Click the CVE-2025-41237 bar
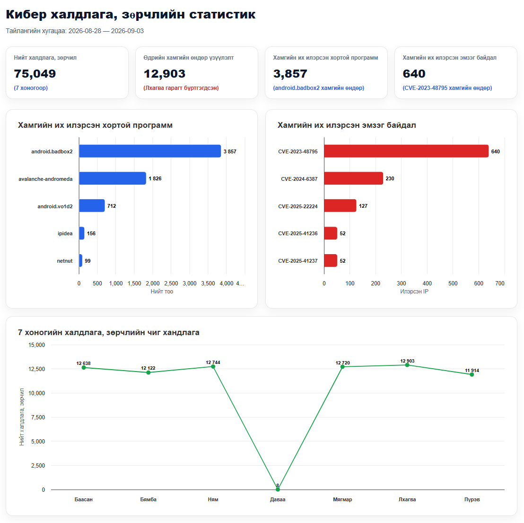Viewport: 524px width, 523px height. (331, 261)
